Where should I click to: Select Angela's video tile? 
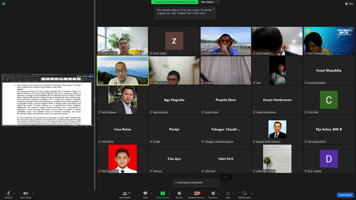point(226,71)
